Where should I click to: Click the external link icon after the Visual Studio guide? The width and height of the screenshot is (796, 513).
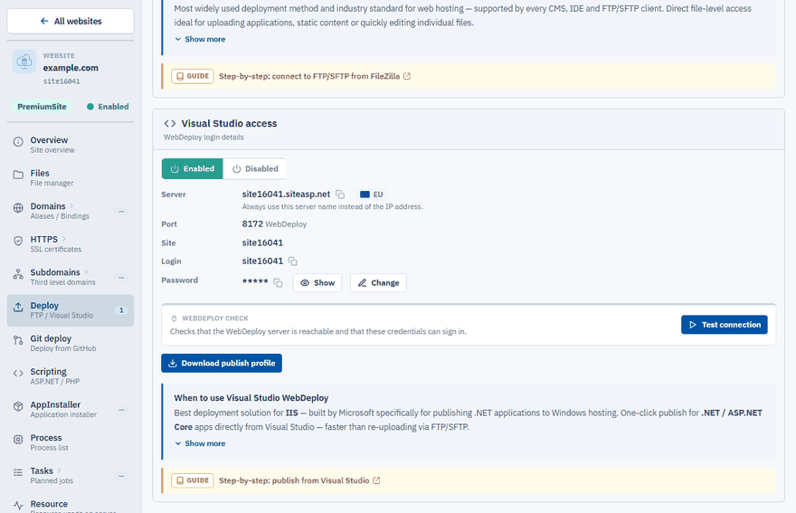(x=376, y=480)
